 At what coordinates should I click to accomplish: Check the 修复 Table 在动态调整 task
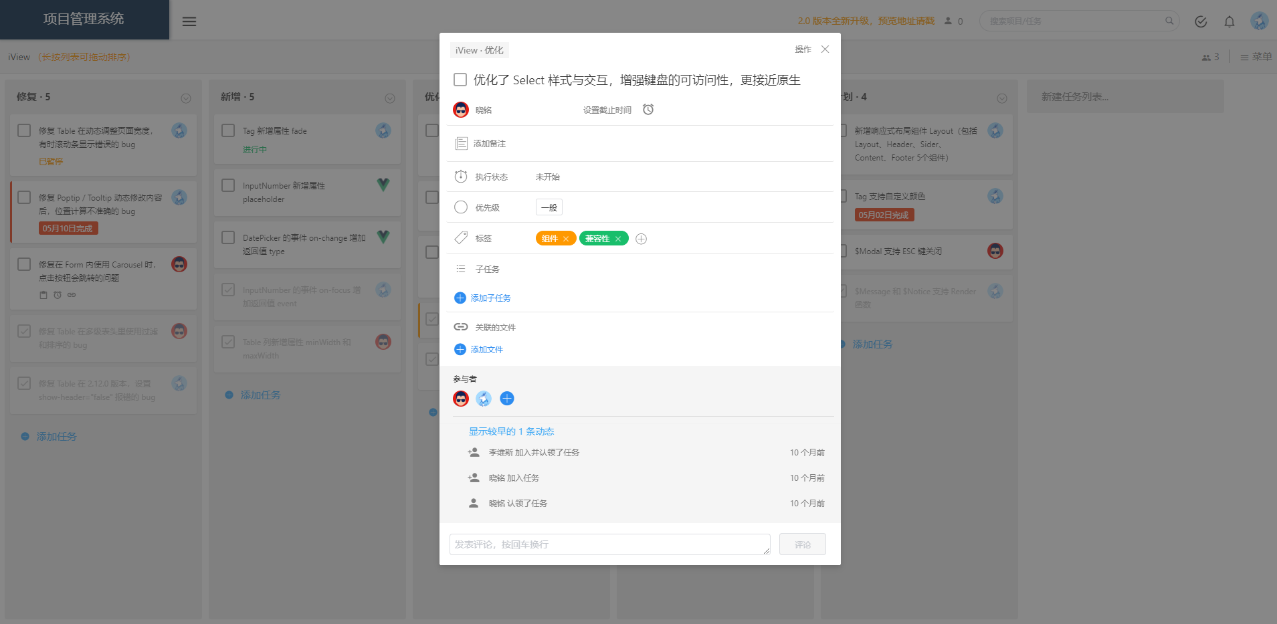24,130
